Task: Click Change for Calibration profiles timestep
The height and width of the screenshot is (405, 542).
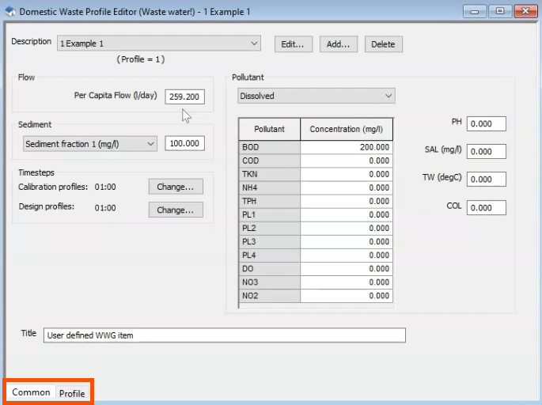Action: pyautogui.click(x=176, y=187)
